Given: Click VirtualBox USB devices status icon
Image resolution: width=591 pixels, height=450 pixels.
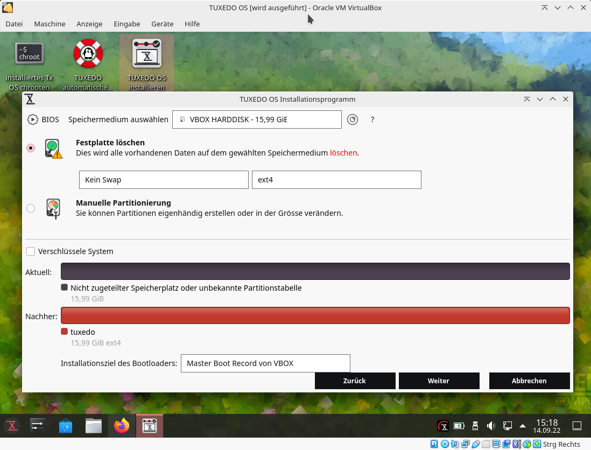Looking at the screenshot, I should [476, 444].
